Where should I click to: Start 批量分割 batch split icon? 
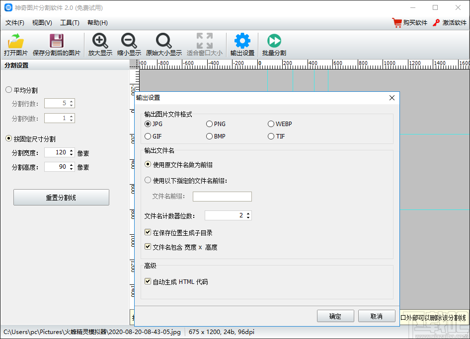click(x=274, y=41)
